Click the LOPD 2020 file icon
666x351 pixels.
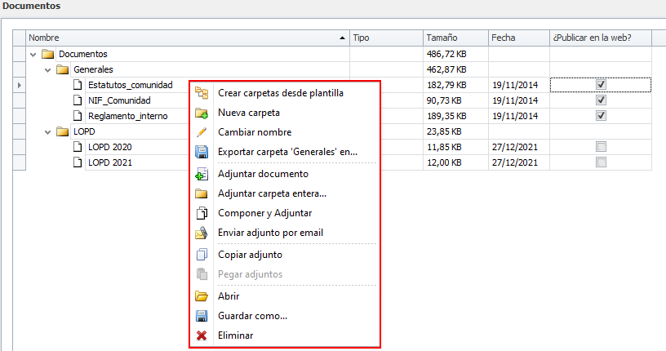click(x=78, y=147)
